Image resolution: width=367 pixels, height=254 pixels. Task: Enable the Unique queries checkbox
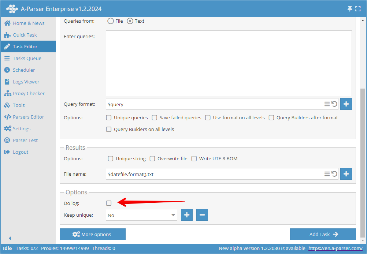click(108, 117)
